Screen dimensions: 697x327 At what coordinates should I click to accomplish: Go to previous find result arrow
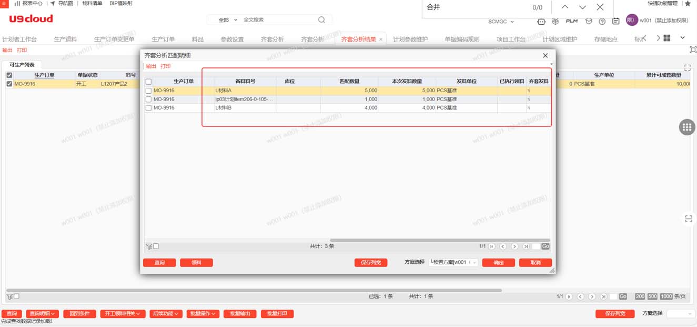click(564, 7)
